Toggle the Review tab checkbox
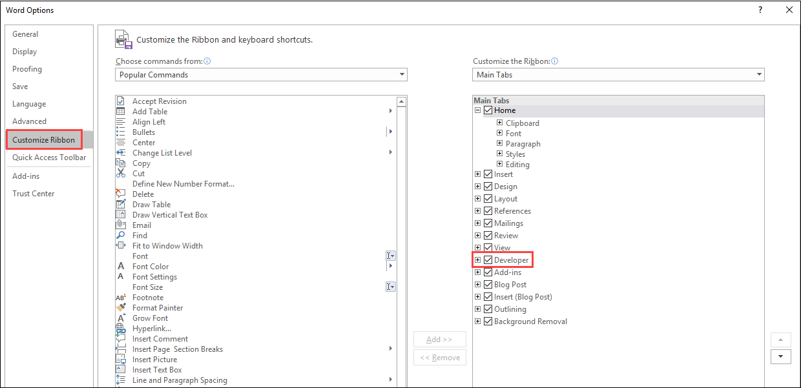The width and height of the screenshot is (801, 388). point(488,236)
